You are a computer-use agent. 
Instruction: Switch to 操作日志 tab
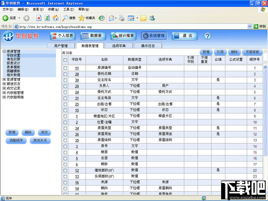coord(148,46)
